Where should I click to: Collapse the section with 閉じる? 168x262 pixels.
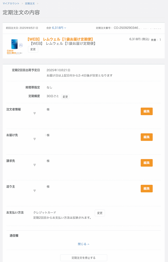coord(83,244)
